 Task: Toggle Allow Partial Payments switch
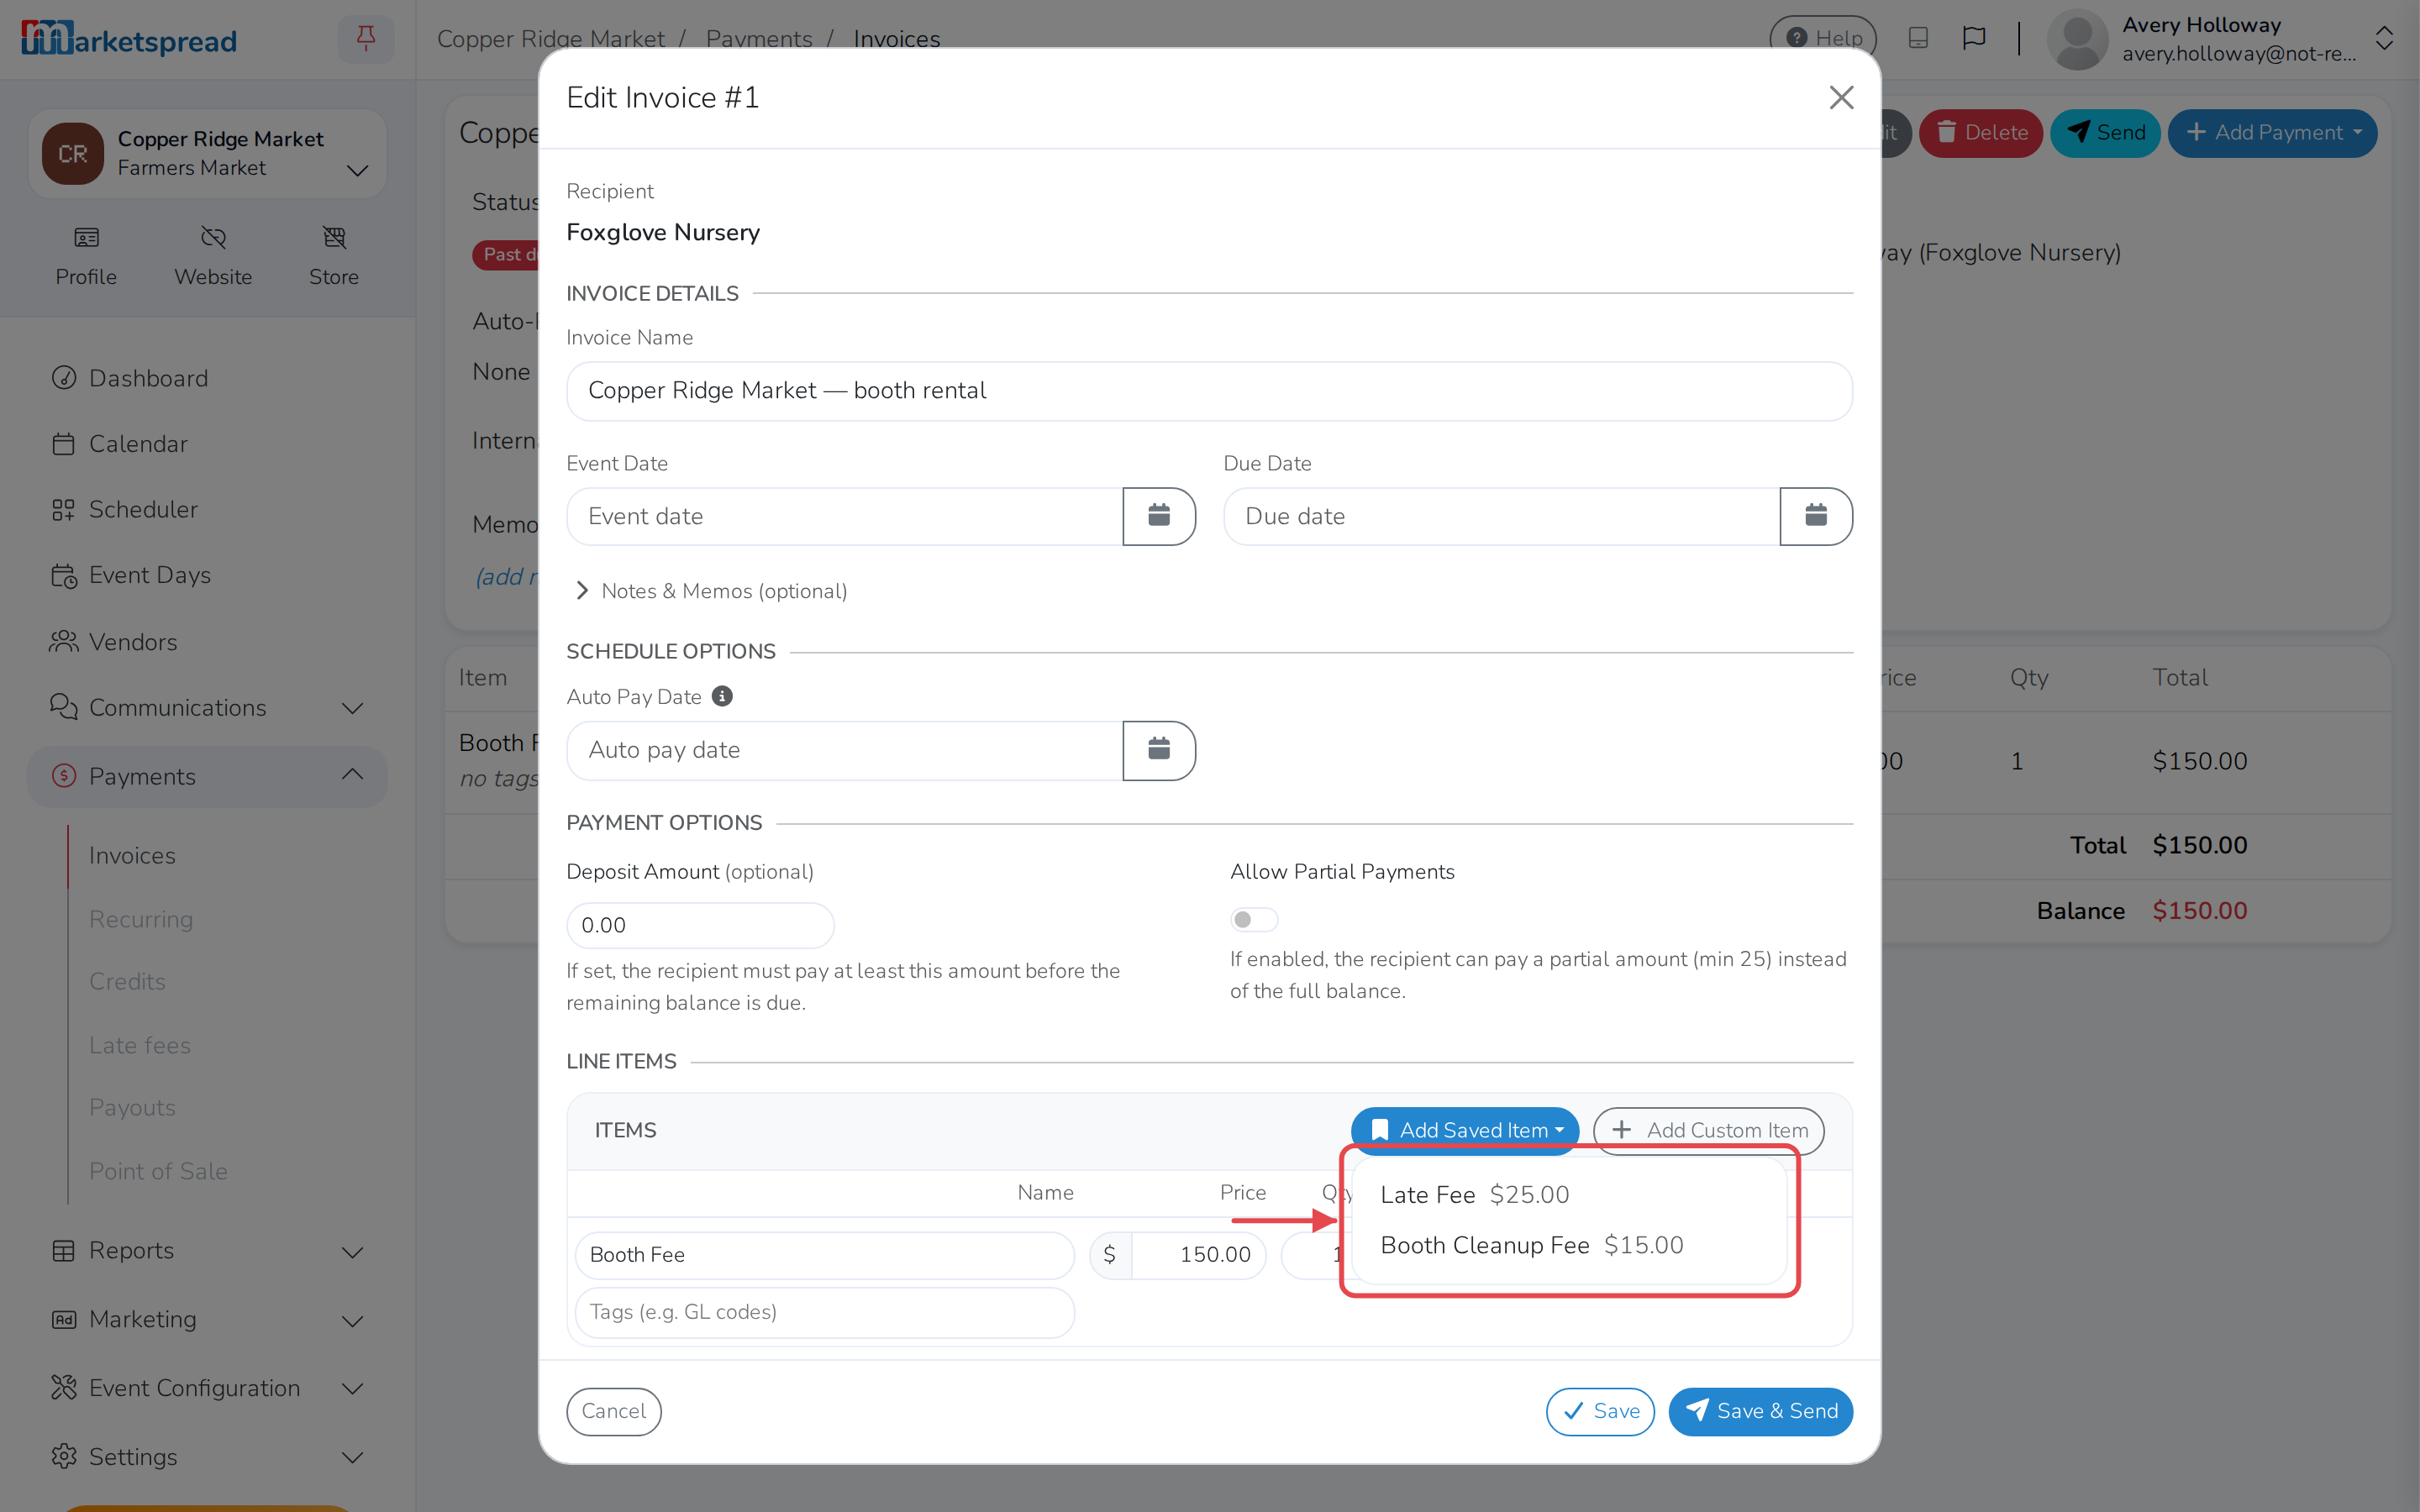pyautogui.click(x=1254, y=919)
